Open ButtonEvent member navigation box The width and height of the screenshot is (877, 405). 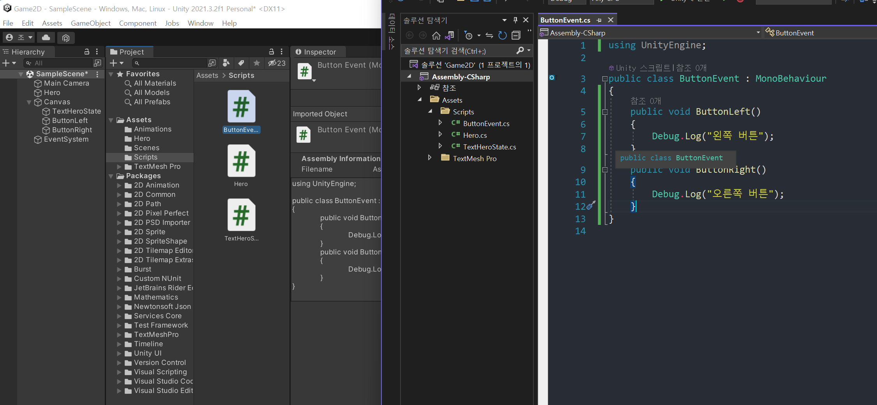(x=820, y=33)
